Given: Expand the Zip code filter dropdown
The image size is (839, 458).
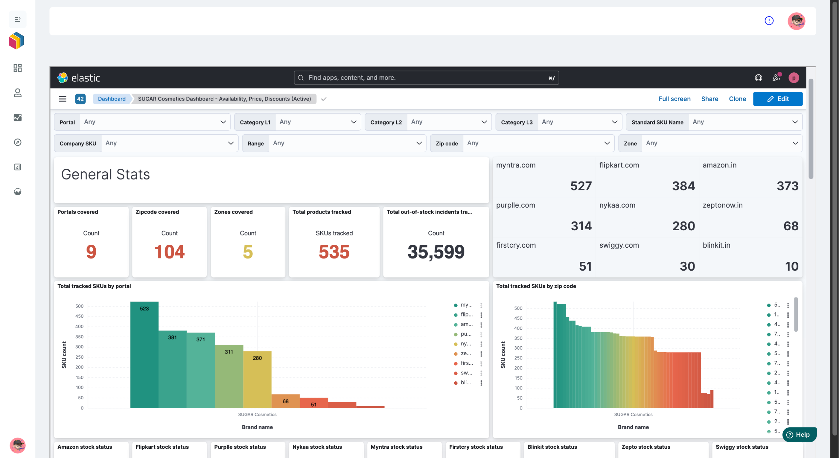Looking at the screenshot, I should pos(522,143).
